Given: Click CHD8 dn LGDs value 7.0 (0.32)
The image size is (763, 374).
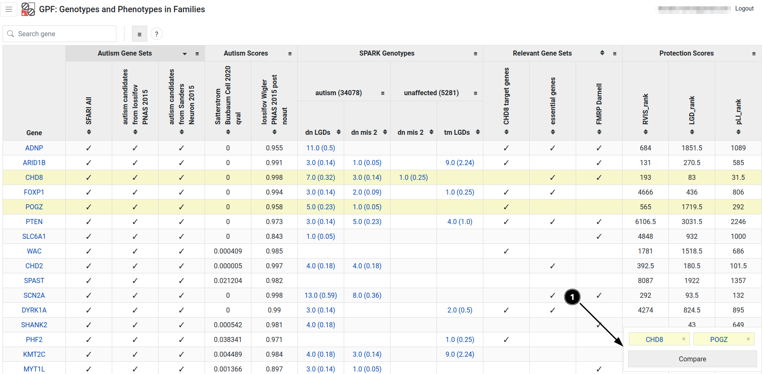Looking at the screenshot, I should tap(321, 177).
